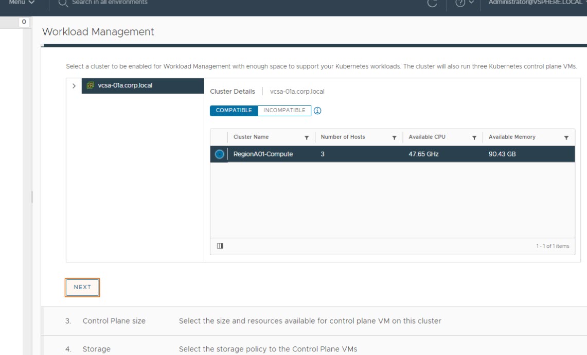Image resolution: width=587 pixels, height=355 pixels.
Task: Filter the Cluster Name column
Action: pos(307,138)
